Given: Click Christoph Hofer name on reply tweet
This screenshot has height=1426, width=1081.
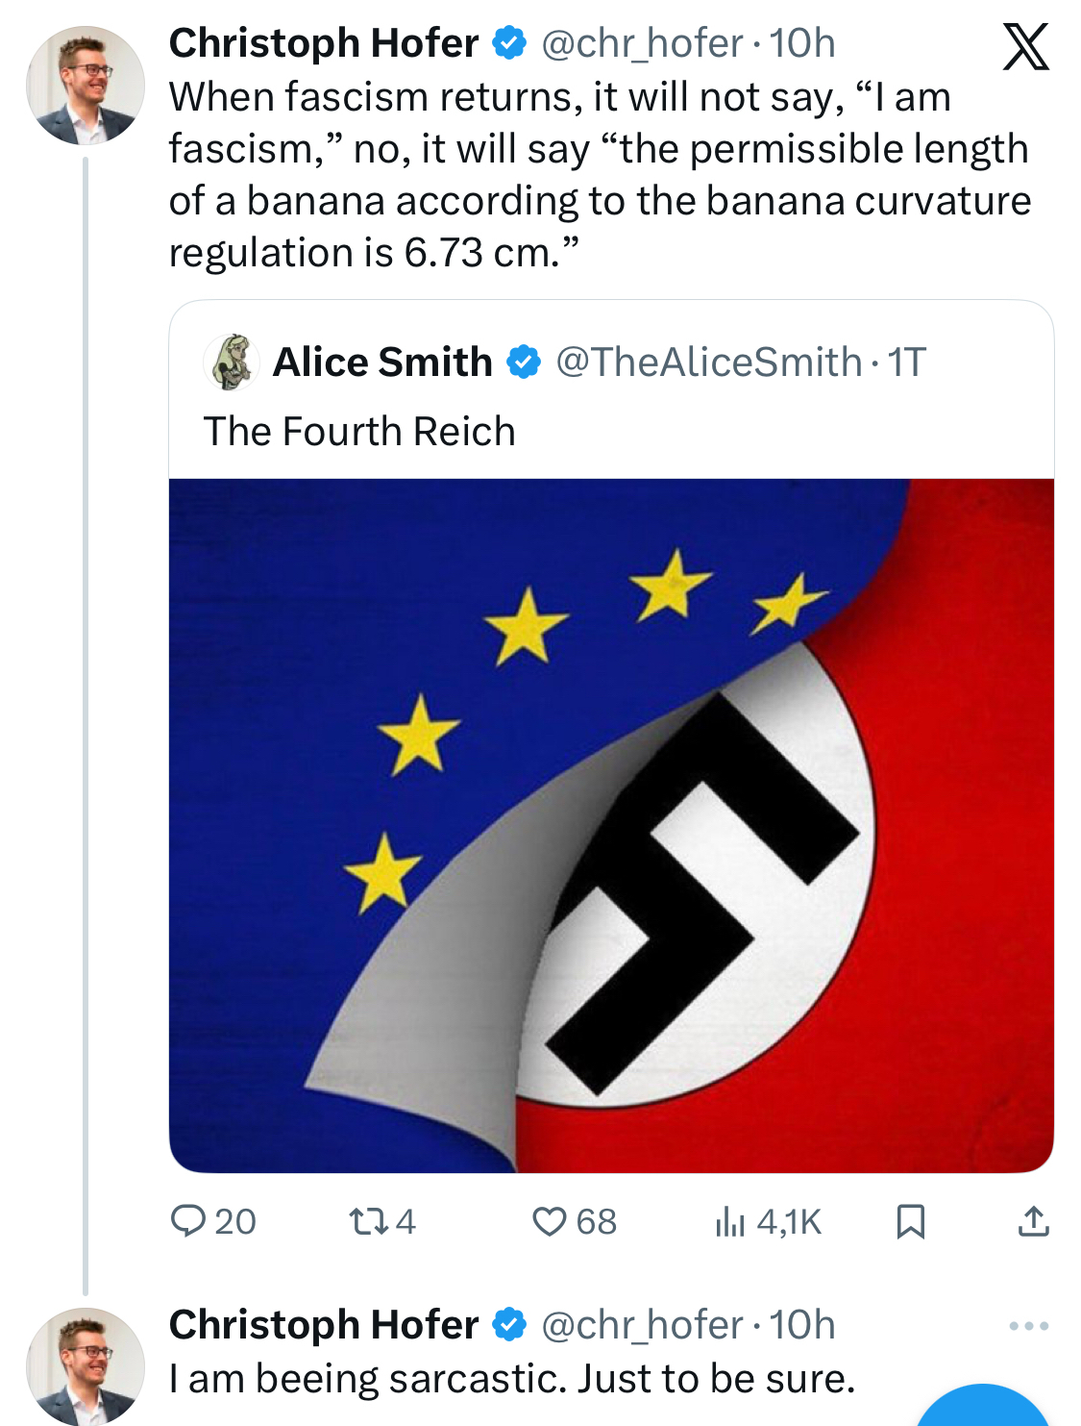Looking at the screenshot, I should tap(323, 1325).
